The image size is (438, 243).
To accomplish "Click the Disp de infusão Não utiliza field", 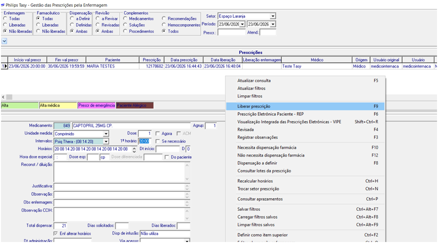I will (165, 234).
